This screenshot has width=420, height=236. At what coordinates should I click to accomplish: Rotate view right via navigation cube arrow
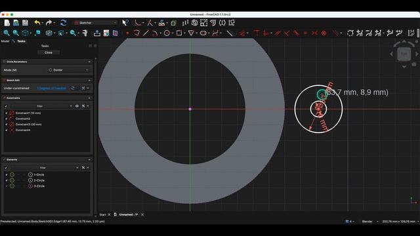click(417, 54)
